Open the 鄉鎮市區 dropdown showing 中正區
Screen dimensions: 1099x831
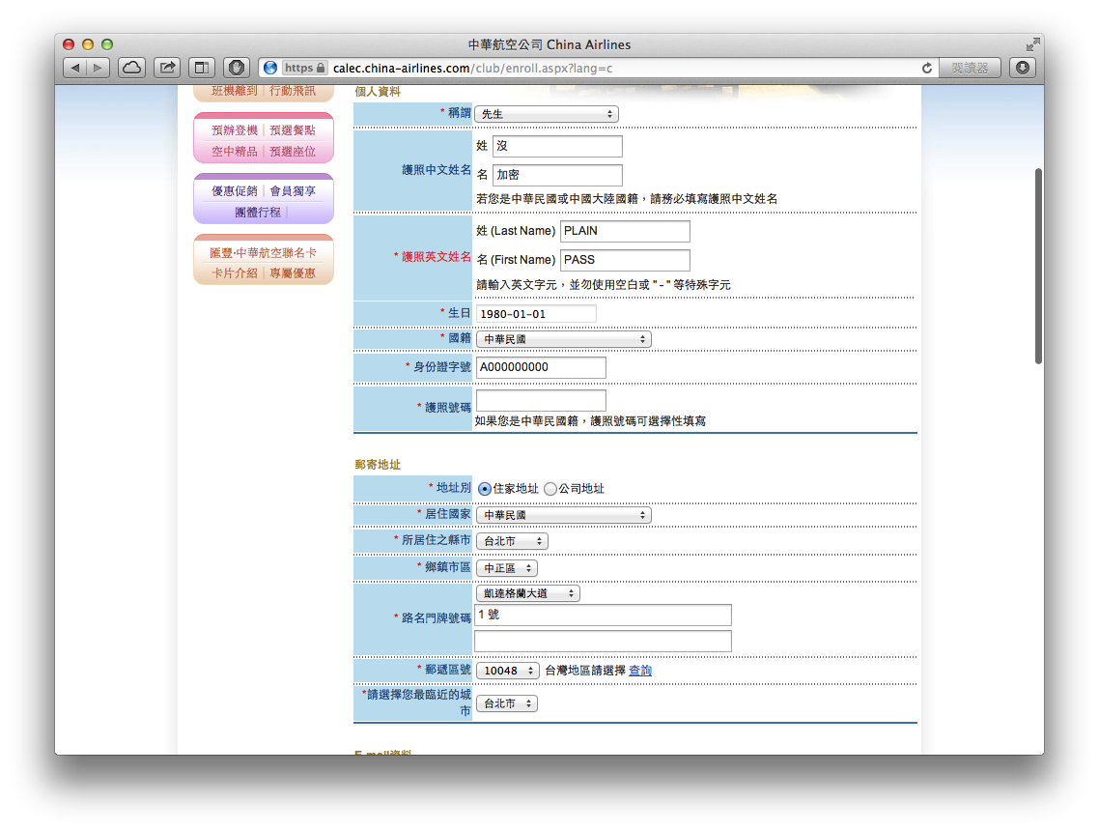pyautogui.click(x=507, y=568)
